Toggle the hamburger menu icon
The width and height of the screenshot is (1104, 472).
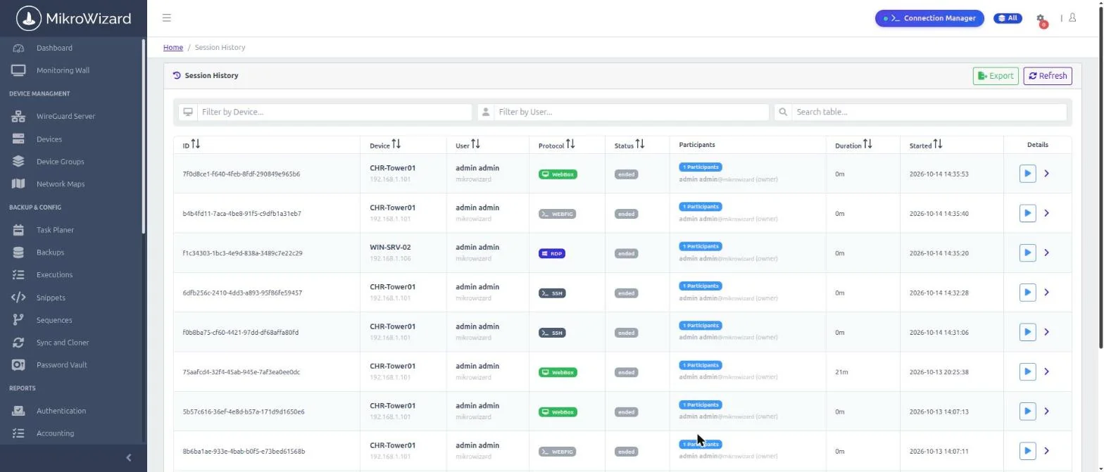(x=166, y=18)
